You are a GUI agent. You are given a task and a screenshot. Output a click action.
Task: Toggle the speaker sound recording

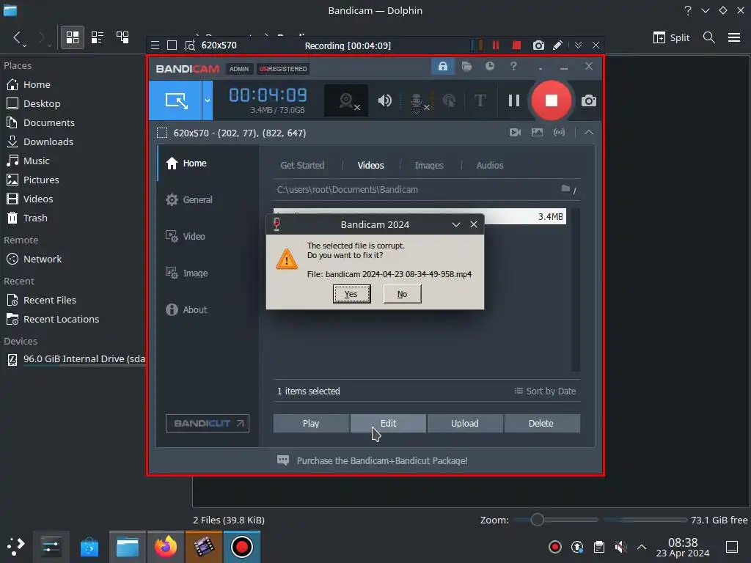tap(384, 100)
